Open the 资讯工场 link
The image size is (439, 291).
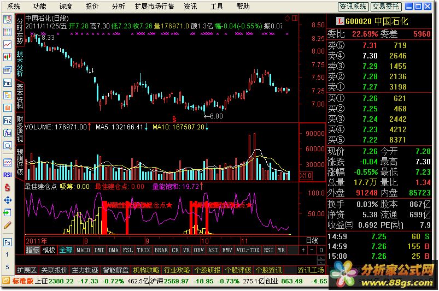pos(311,270)
